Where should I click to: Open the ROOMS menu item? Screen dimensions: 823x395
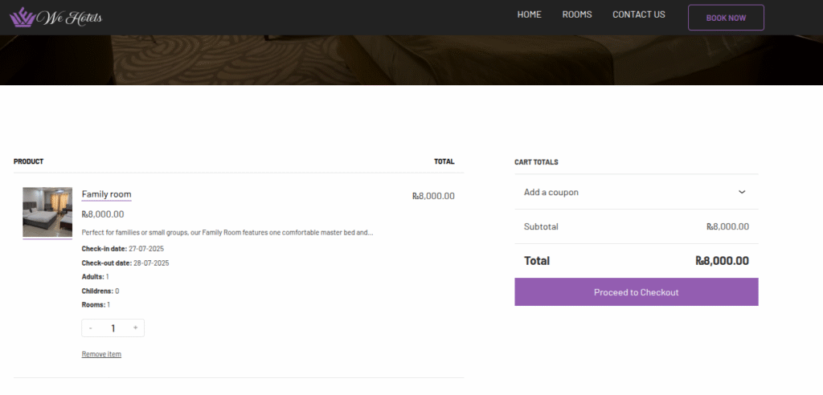click(x=576, y=14)
